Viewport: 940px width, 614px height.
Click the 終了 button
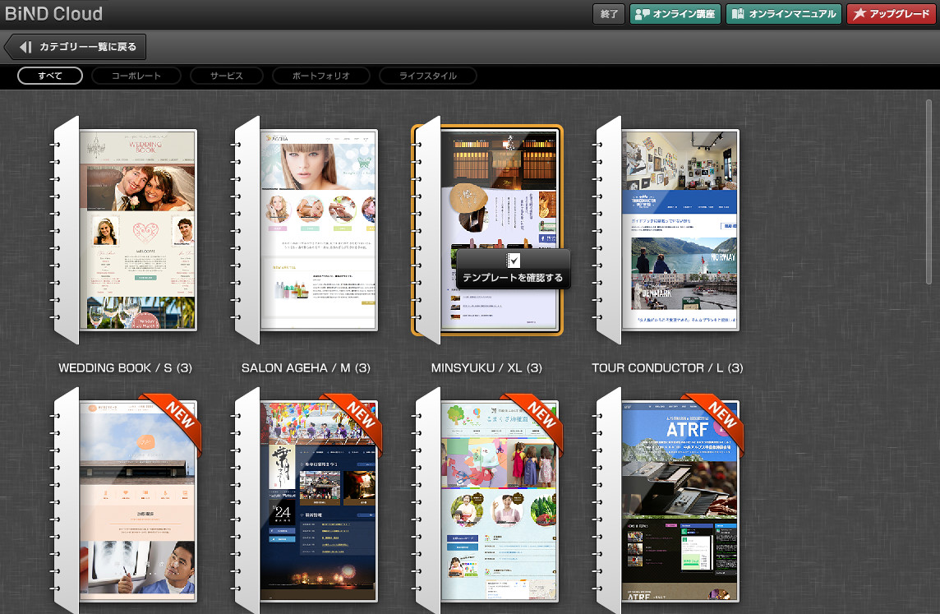[609, 14]
